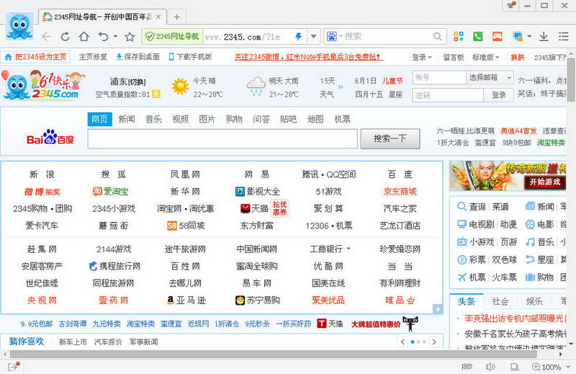Click the Baidu search input field
The width and height of the screenshot is (576, 374).
click(222, 138)
